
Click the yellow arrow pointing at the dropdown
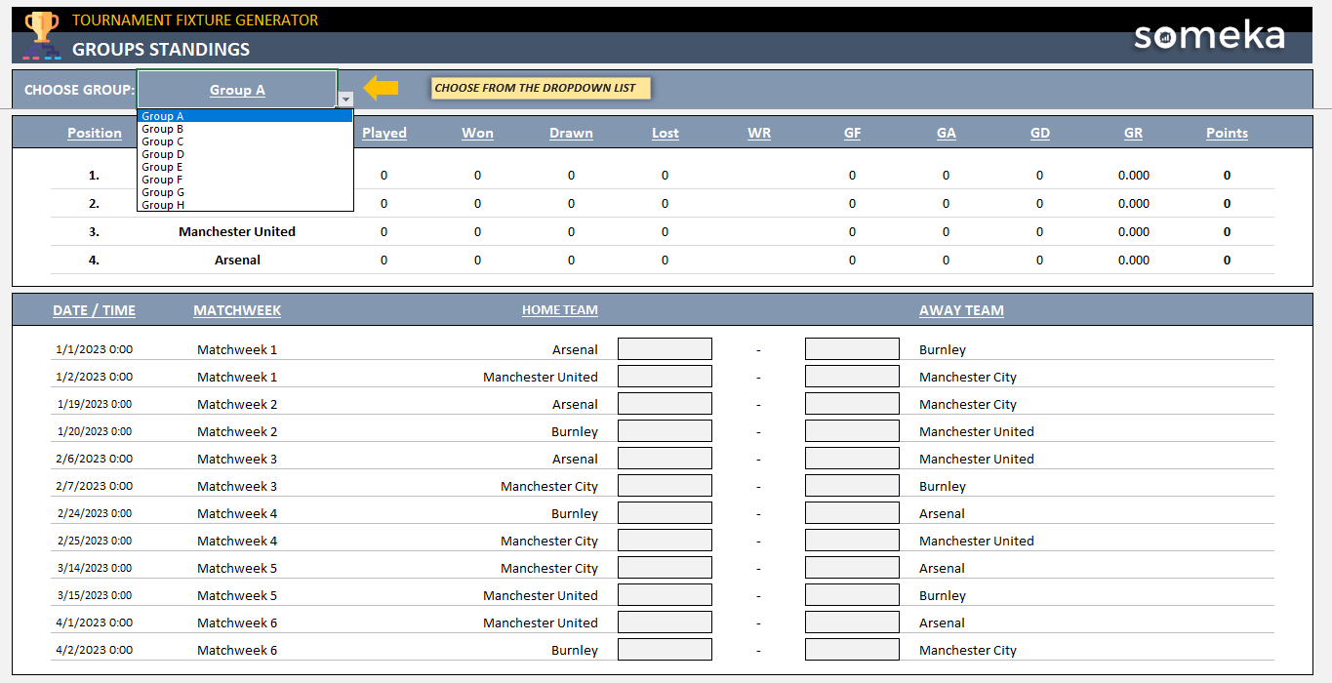(381, 88)
